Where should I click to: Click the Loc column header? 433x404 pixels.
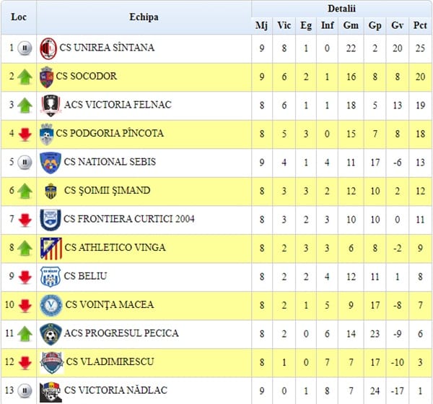click(19, 17)
